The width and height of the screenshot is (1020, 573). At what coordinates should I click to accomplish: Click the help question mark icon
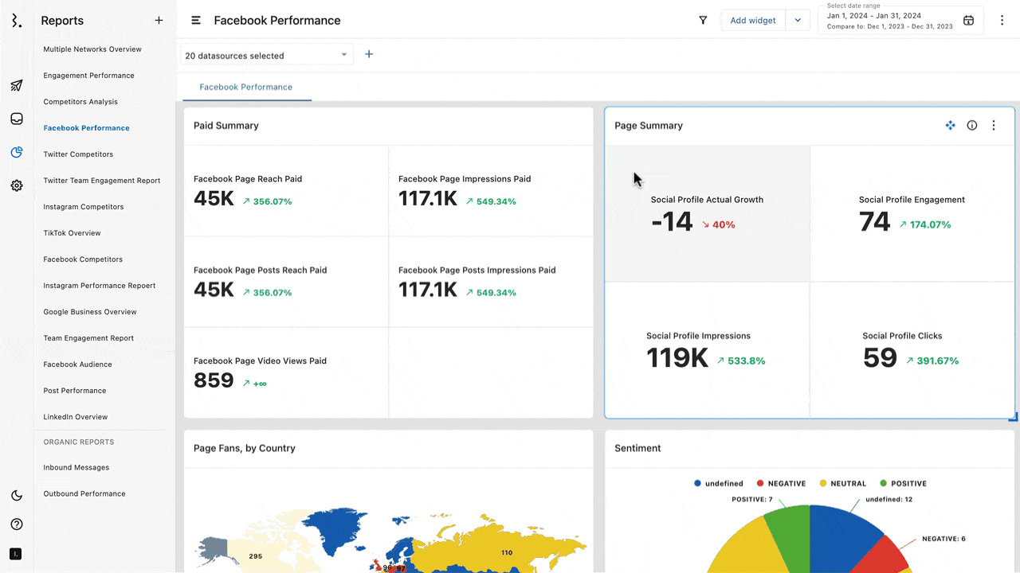point(17,524)
